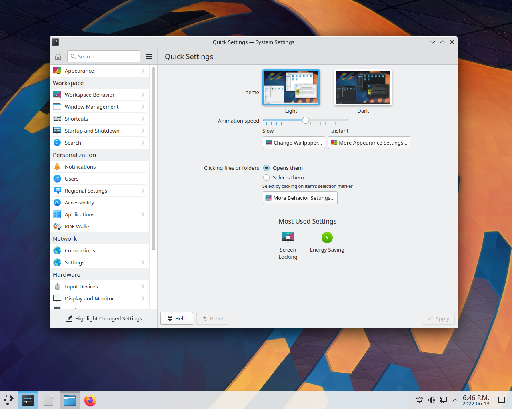Select the Light theme thumbnail
The height and width of the screenshot is (409, 512).
(291, 87)
